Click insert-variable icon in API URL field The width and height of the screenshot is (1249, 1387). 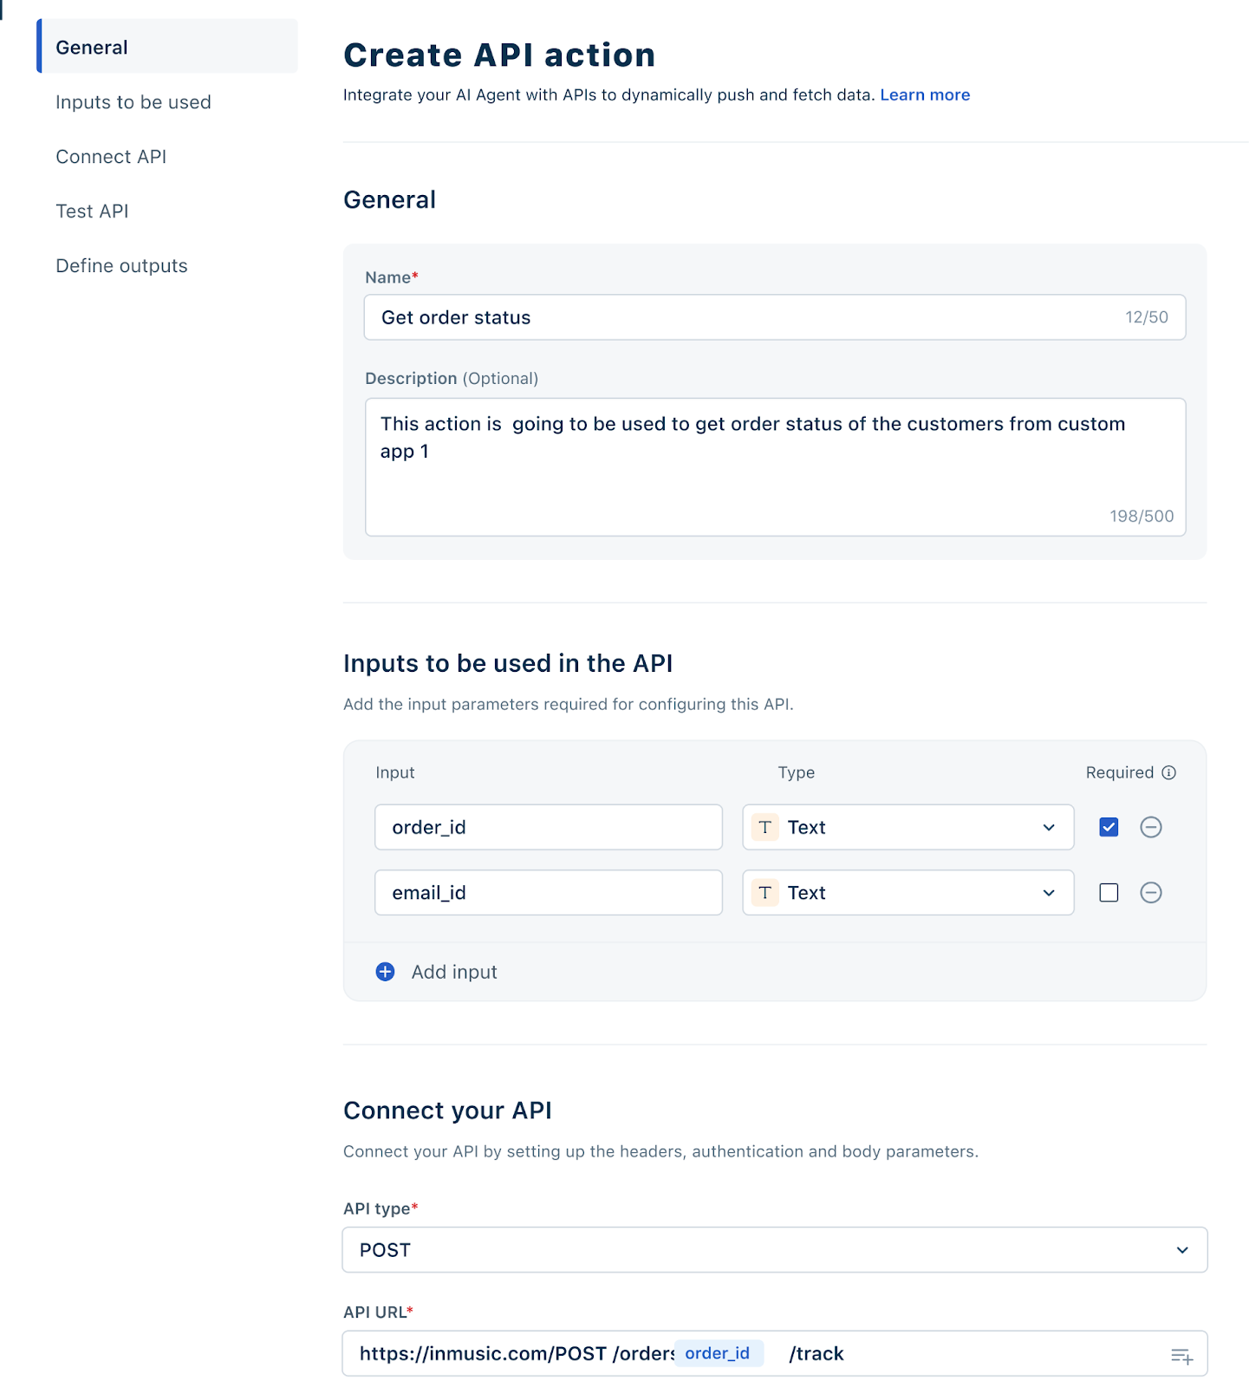(1181, 1356)
